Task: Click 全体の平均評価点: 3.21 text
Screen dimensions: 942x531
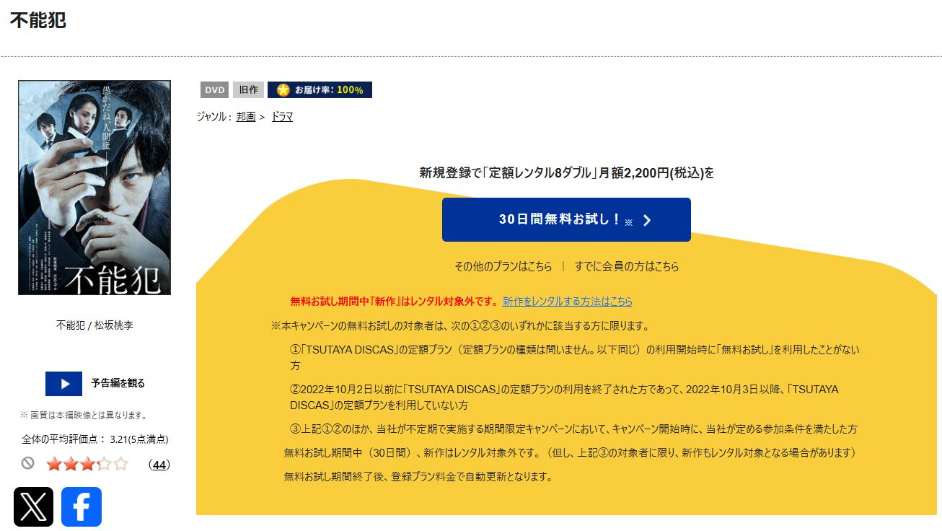Action: click(x=94, y=439)
